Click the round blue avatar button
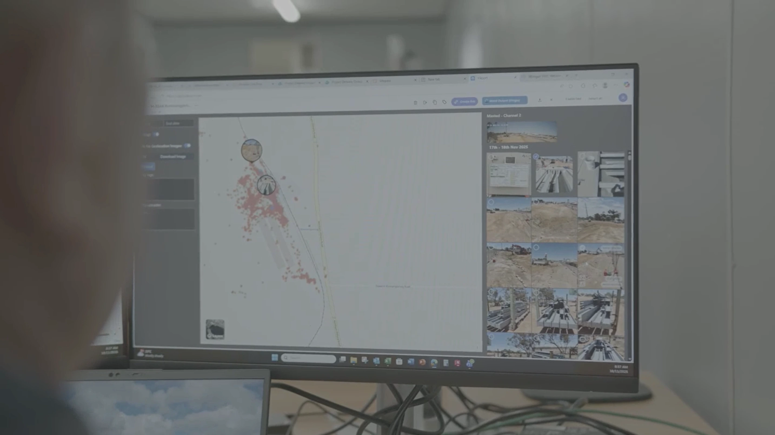The width and height of the screenshot is (775, 435). (623, 98)
